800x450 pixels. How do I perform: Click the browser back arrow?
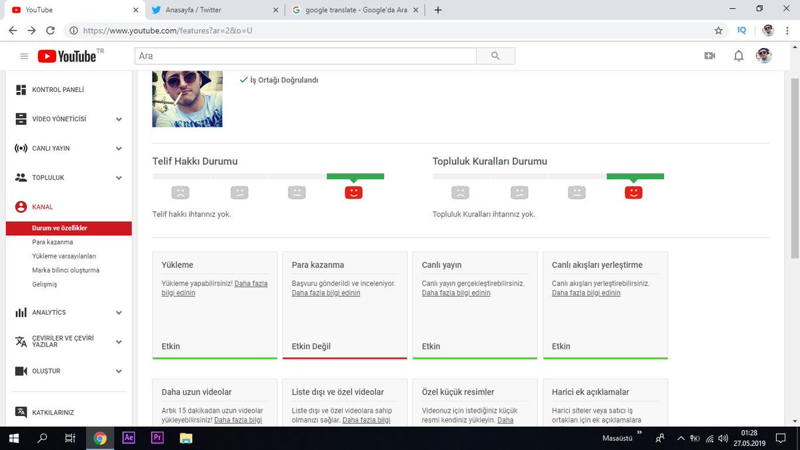pyautogui.click(x=13, y=31)
